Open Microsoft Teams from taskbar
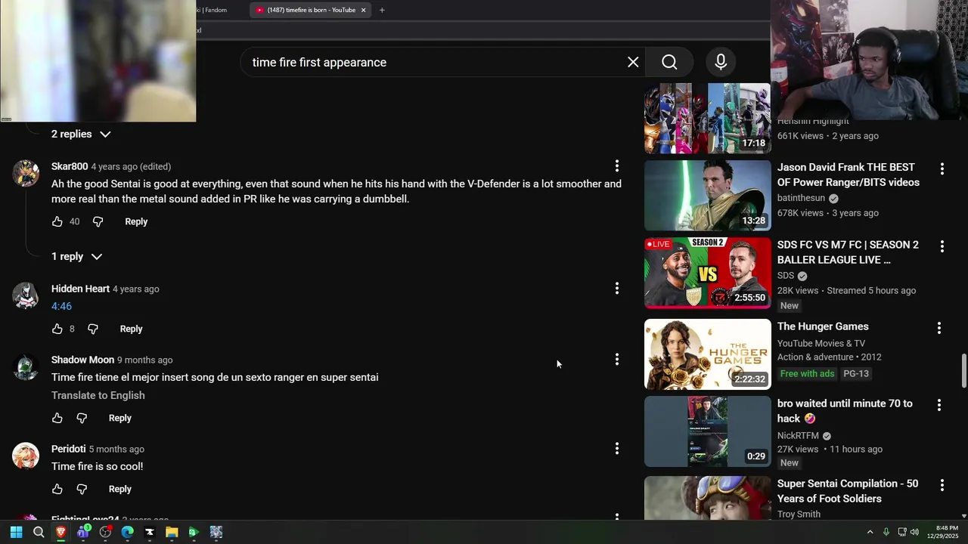The image size is (968, 544). (x=83, y=532)
